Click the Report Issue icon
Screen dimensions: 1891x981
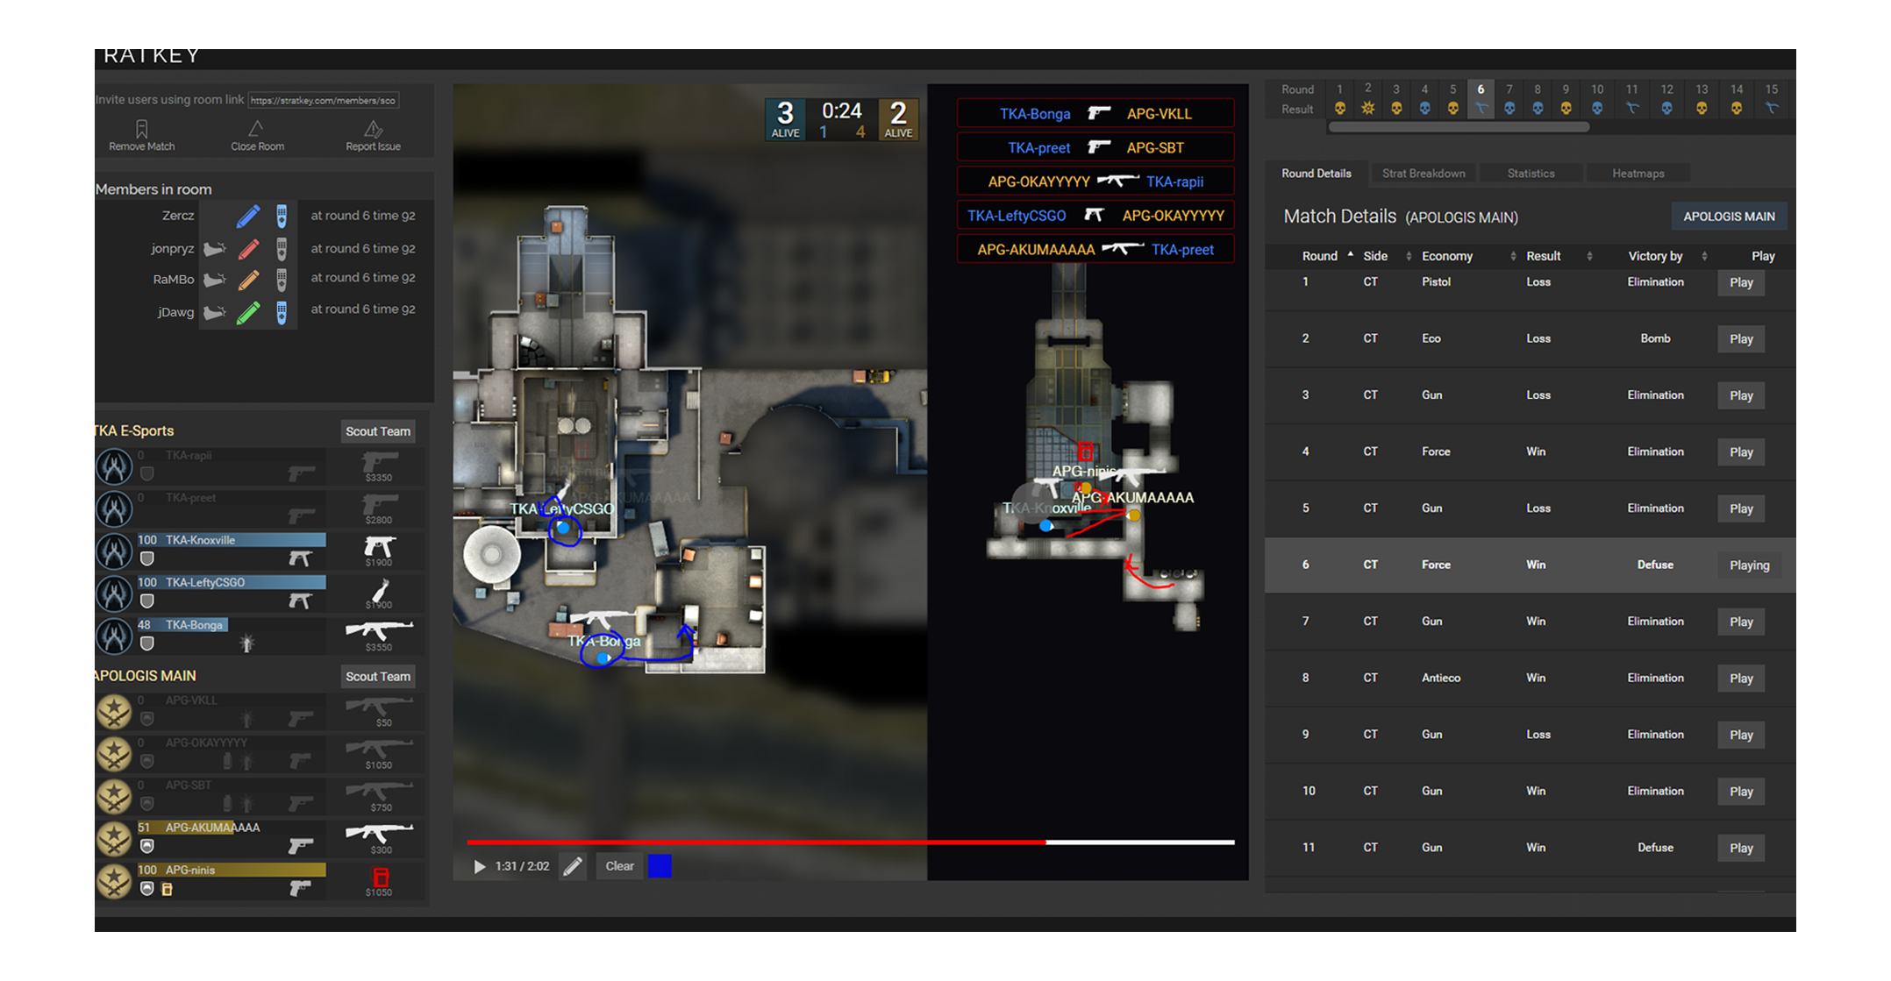click(373, 129)
